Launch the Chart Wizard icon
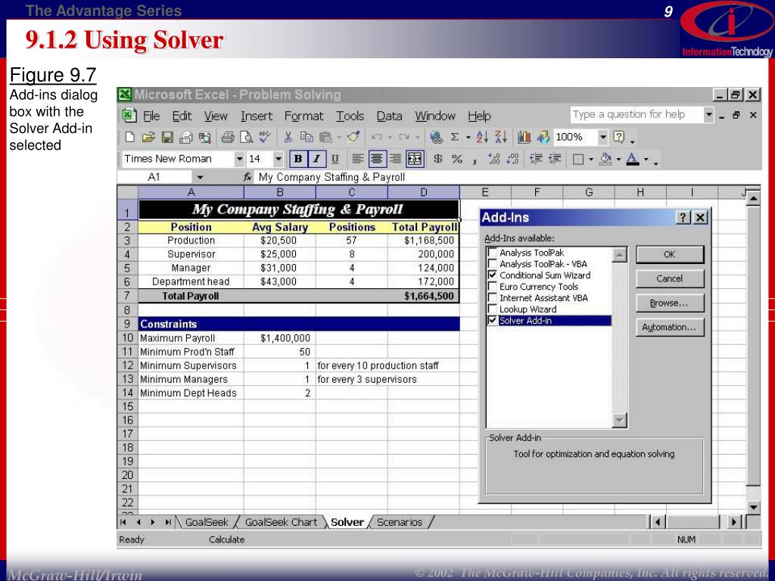 (524, 137)
